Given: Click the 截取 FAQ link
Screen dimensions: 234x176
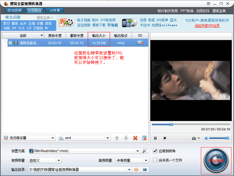Looking at the screenshot, I should click(x=15, y=23).
